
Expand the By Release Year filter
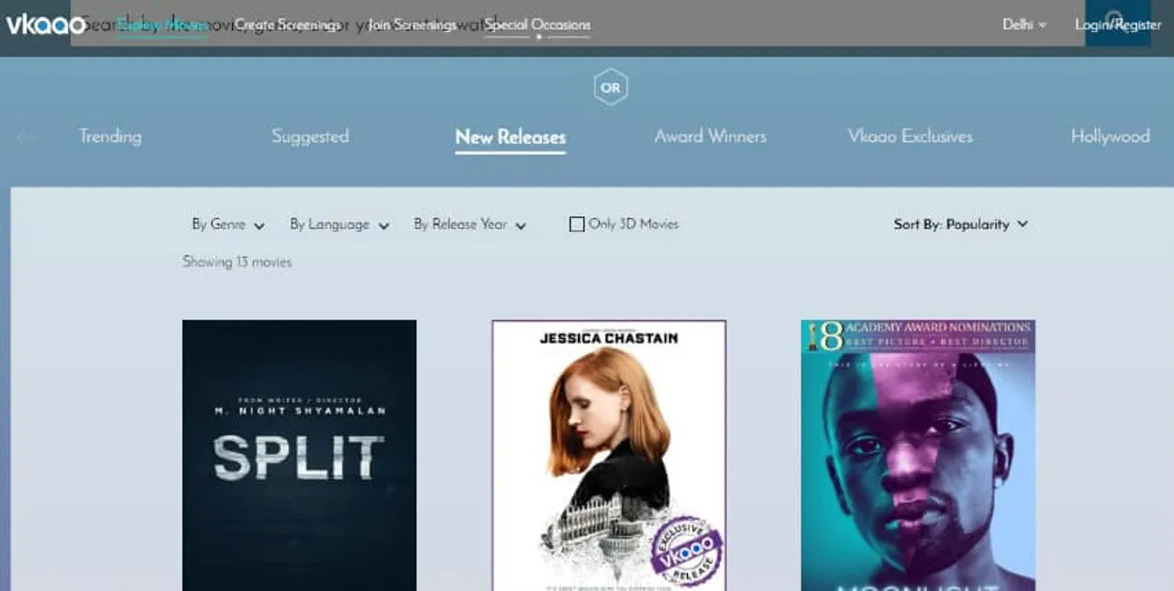[x=470, y=224]
